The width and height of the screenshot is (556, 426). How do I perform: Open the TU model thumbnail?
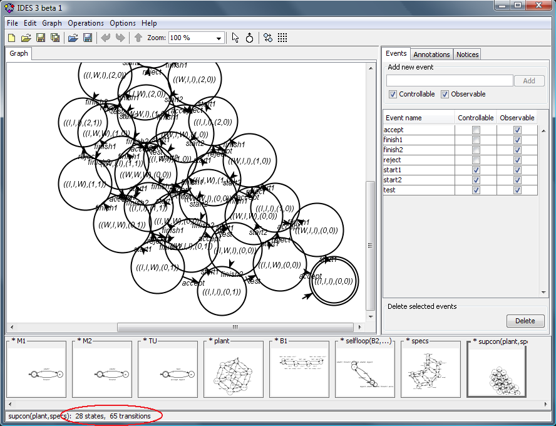tap(168, 368)
